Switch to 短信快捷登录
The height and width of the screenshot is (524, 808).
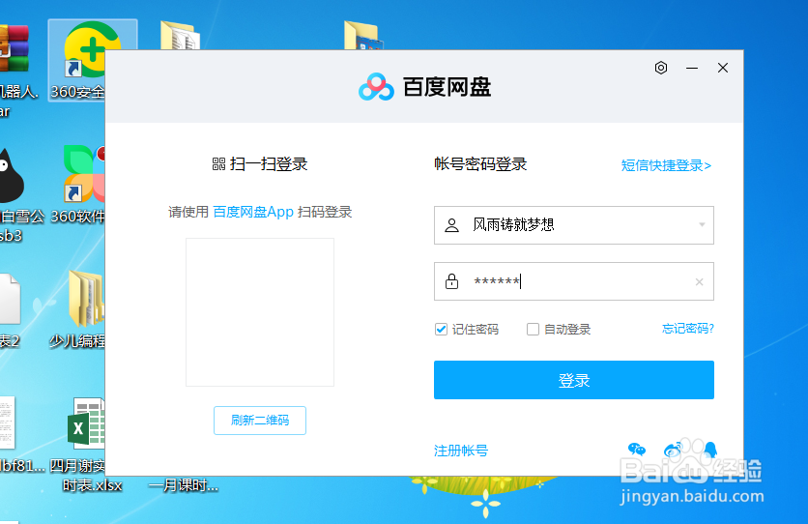coord(666,165)
